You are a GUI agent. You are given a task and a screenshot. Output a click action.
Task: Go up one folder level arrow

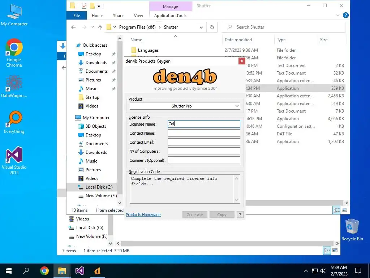[100, 27]
